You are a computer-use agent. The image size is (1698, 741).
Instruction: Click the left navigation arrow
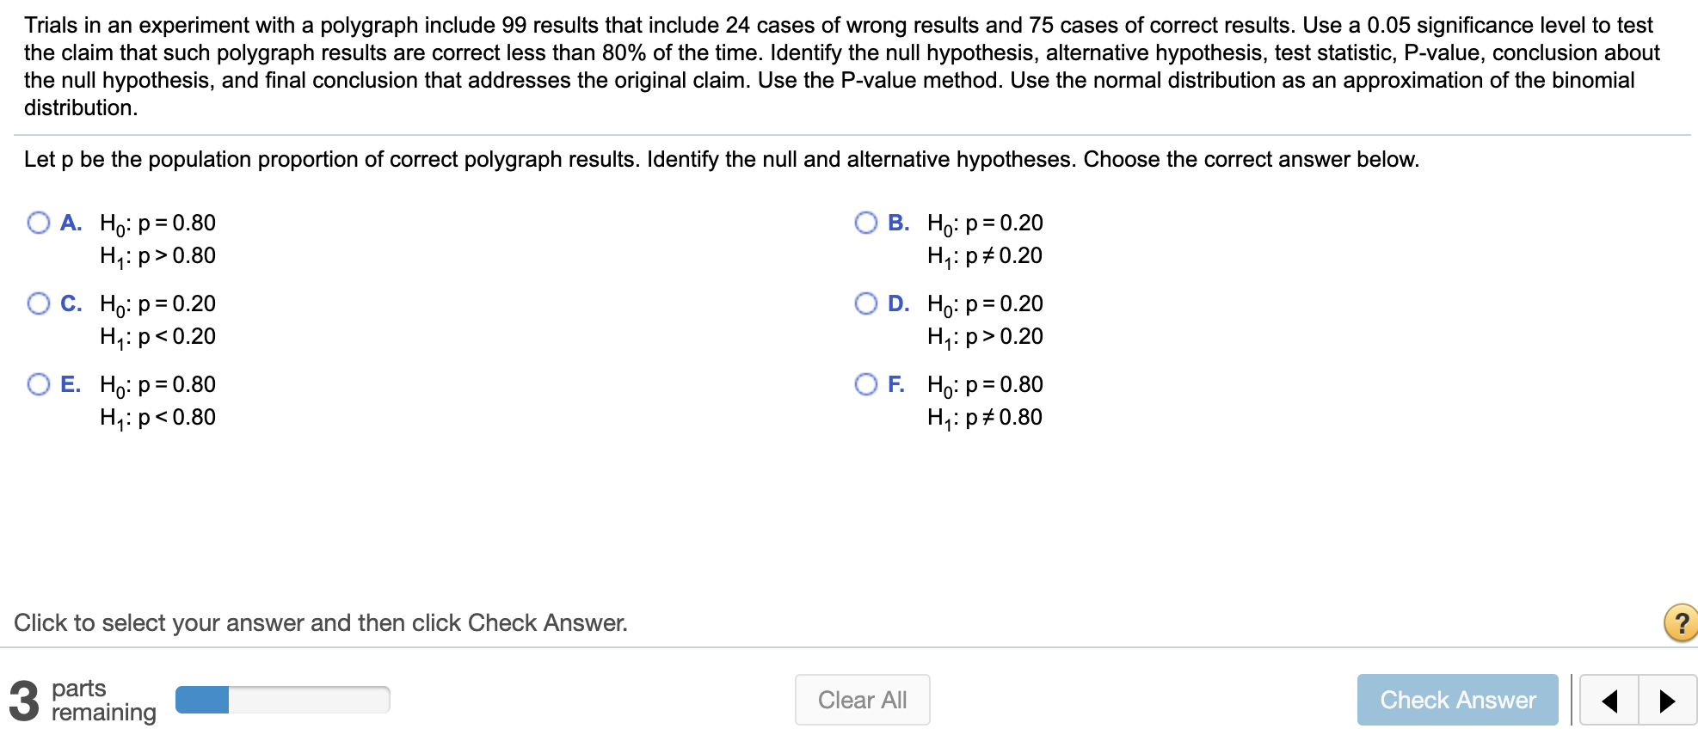[1609, 700]
